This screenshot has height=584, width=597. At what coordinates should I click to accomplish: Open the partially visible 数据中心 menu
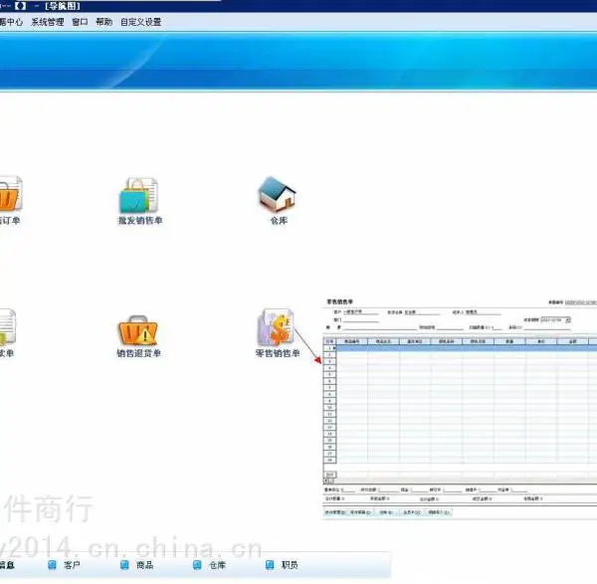[11, 22]
